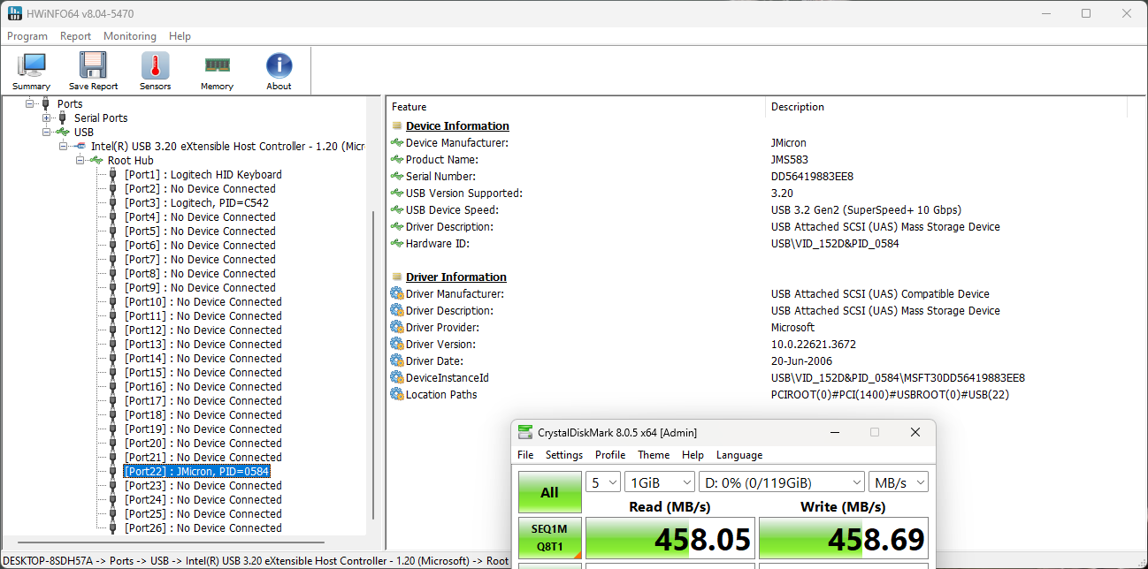Image resolution: width=1148 pixels, height=569 pixels.
Task: Click the Serial Number row icon
Action: pos(396,177)
